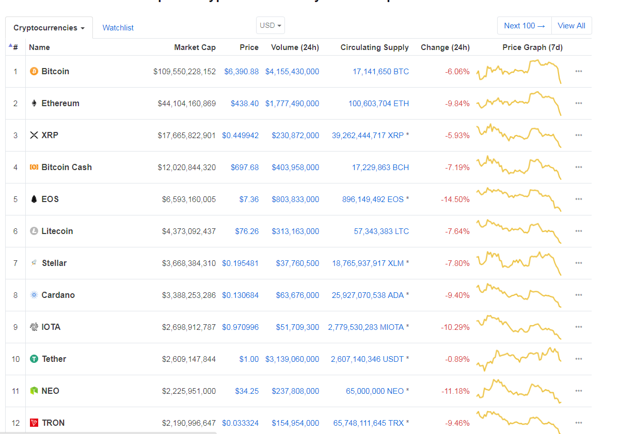Sort by the # rank column
619x434 pixels.
pyautogui.click(x=14, y=47)
